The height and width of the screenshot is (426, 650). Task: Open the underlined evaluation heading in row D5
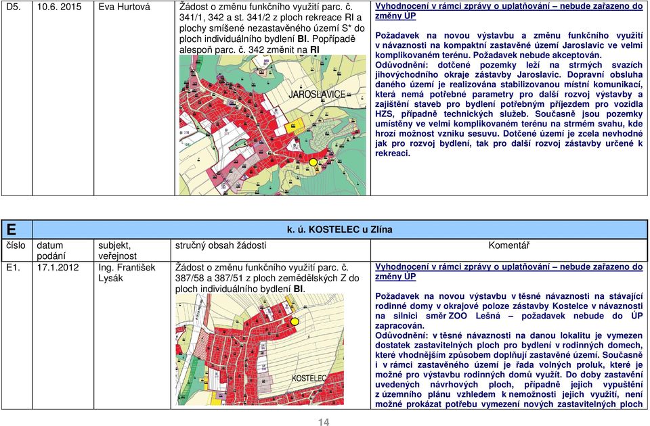(508, 11)
